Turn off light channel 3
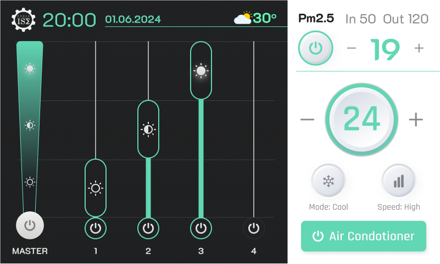Screen dimensions: 440x264 [201, 228]
